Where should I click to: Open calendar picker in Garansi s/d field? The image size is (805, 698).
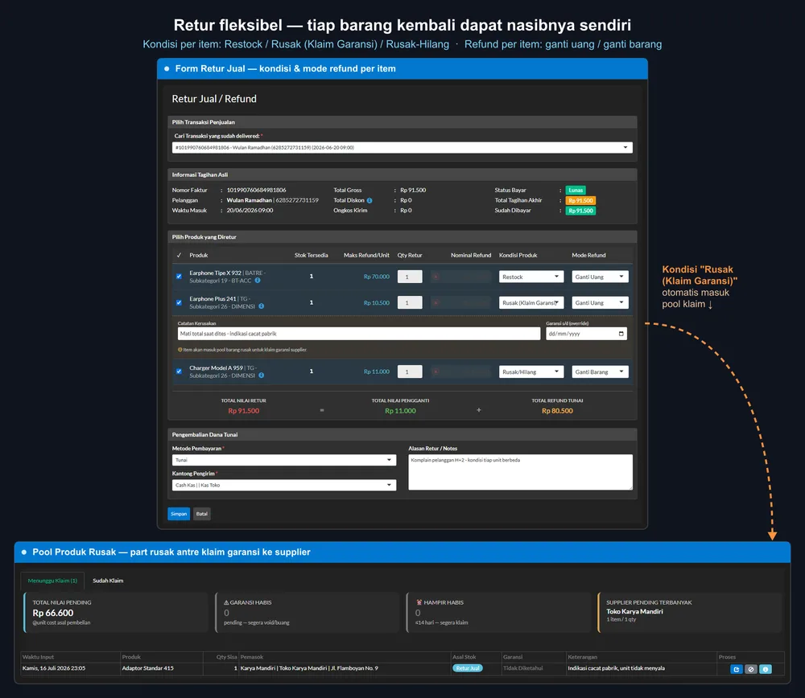[x=621, y=334]
